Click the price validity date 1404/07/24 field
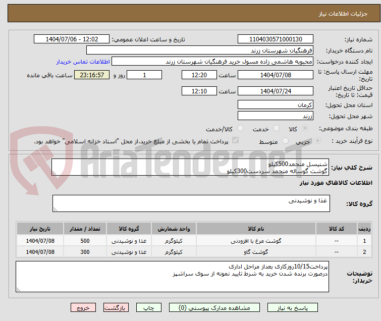This screenshot has height=321, width=381. tap(276, 91)
